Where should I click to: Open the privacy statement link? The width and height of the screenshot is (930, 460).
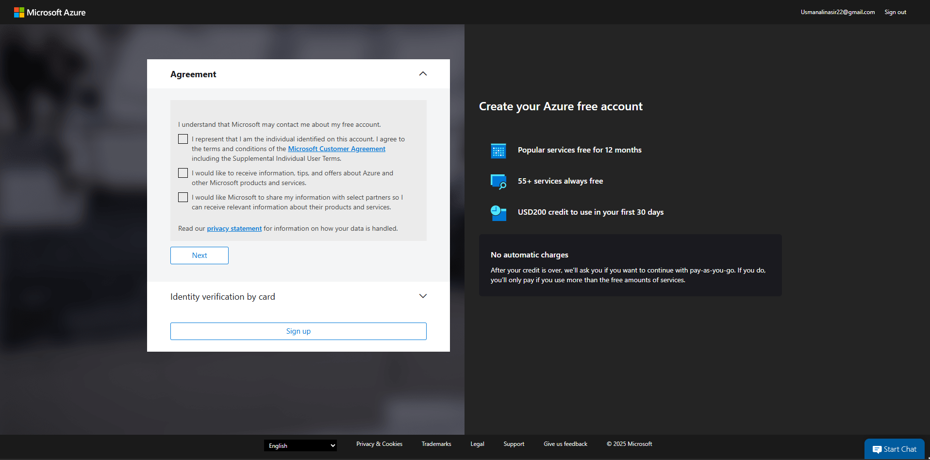pyautogui.click(x=234, y=228)
